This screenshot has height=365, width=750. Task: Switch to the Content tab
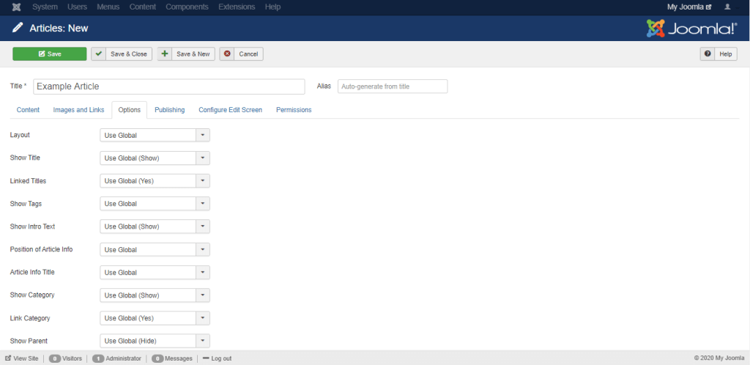(x=29, y=110)
